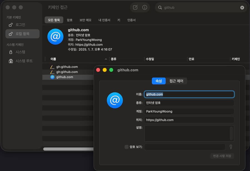Click the new keychain item compose icon
250x171 pixels.
(x=135, y=7)
